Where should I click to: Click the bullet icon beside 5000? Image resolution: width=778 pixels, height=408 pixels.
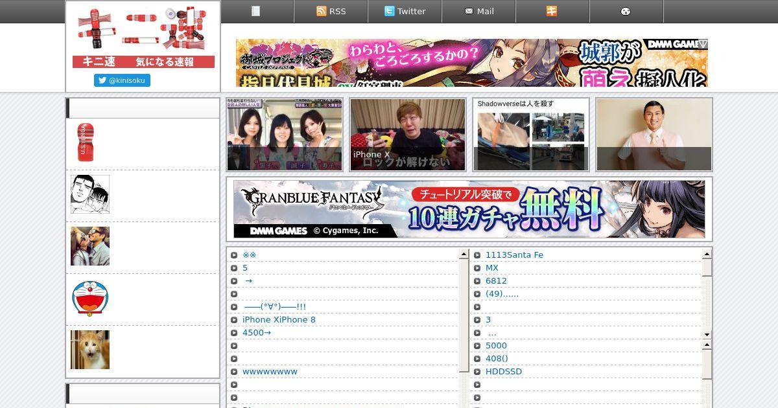[x=477, y=345]
